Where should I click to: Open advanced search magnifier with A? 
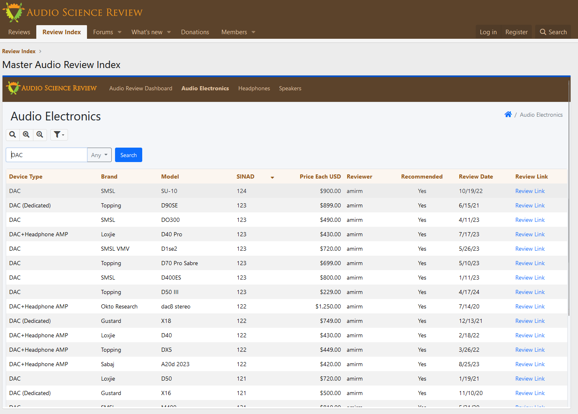(x=40, y=134)
